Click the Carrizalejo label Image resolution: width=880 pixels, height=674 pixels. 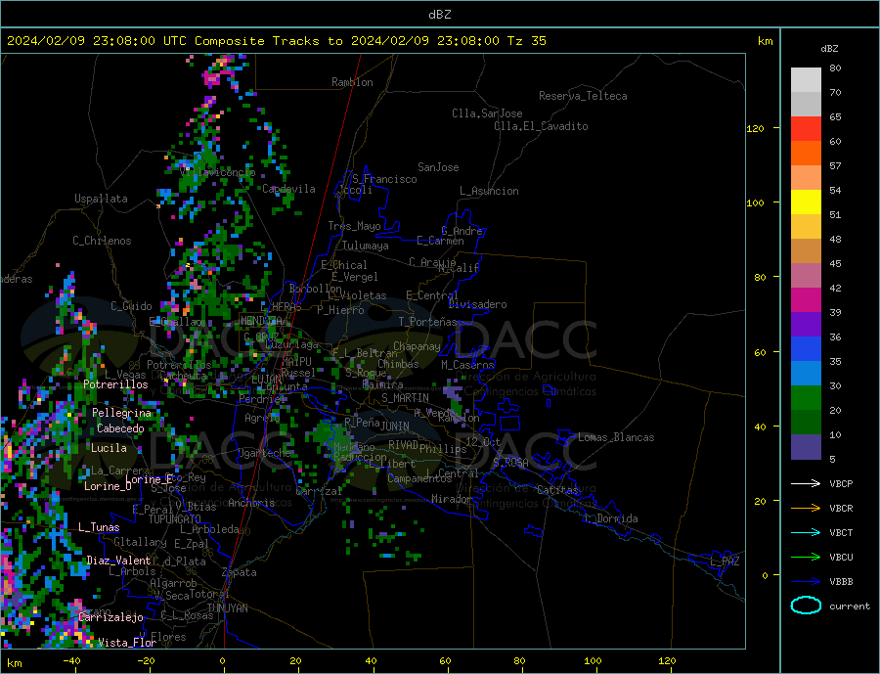[x=110, y=618]
